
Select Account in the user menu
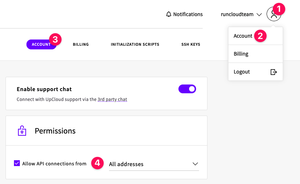pos(243,36)
